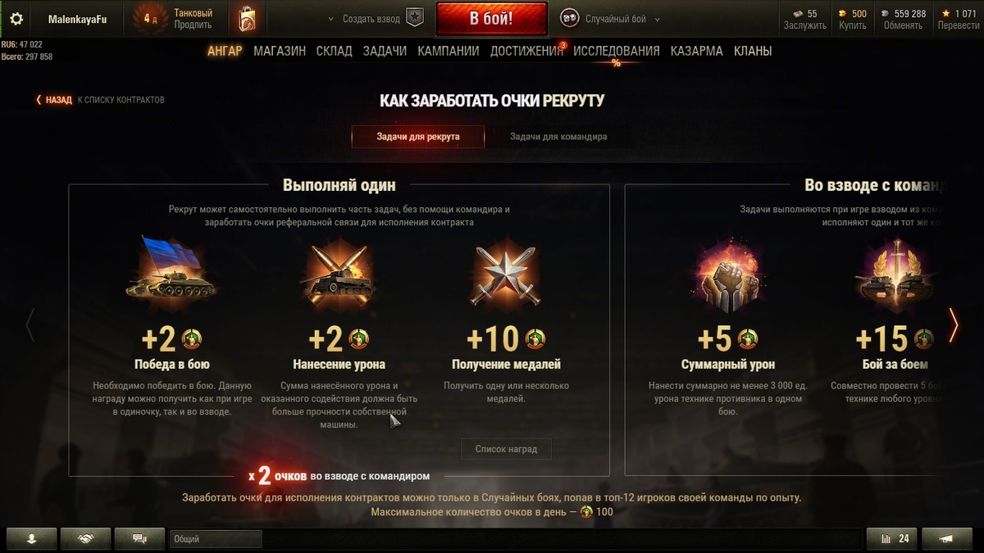Image resolution: width=984 pixels, height=553 pixels.
Task: Expand the Случайный бой battle type selector
Action: pyautogui.click(x=610, y=19)
